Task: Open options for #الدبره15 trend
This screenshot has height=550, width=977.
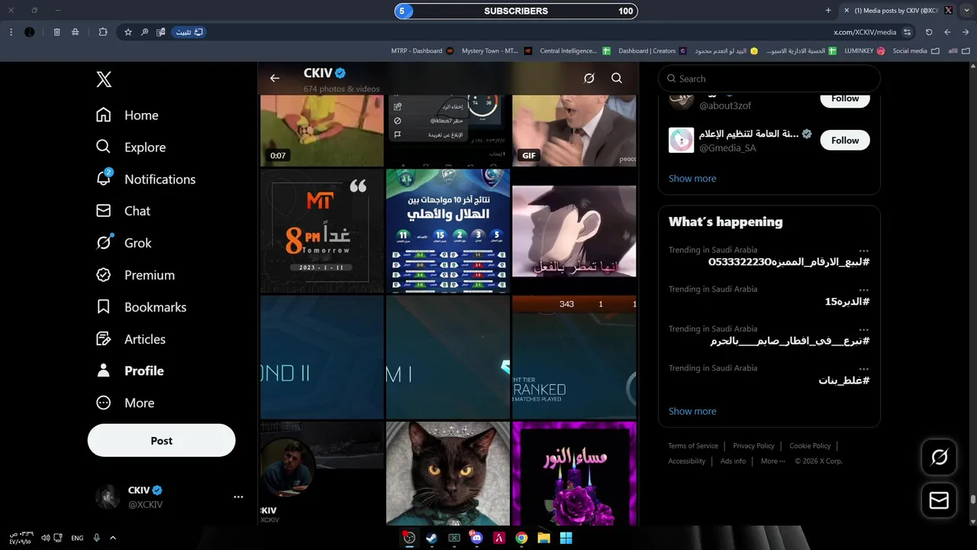Action: click(863, 290)
